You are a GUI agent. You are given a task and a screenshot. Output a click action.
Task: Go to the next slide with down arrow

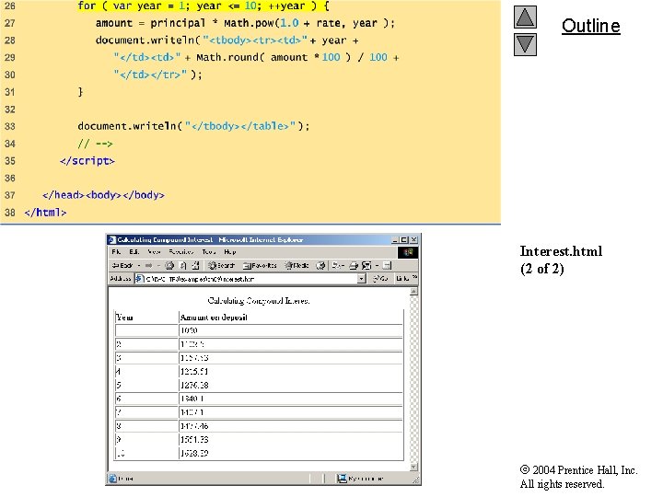(x=525, y=44)
